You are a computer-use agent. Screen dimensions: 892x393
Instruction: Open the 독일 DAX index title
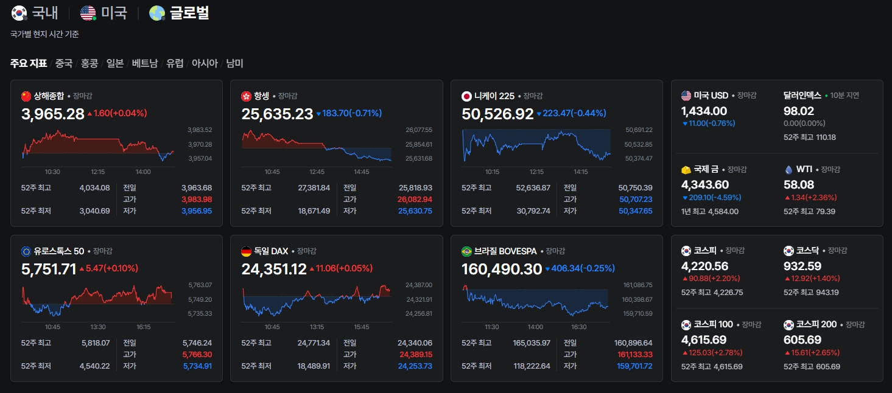(271, 251)
